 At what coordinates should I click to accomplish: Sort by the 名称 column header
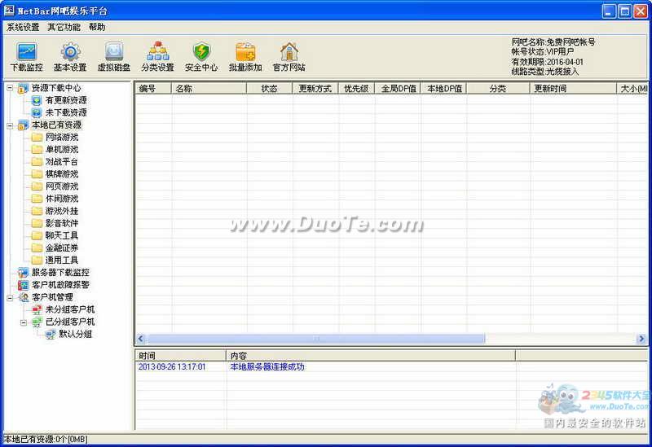[x=209, y=88]
